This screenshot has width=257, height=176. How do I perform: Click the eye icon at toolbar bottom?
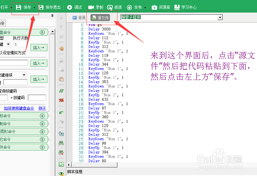pos(61,174)
